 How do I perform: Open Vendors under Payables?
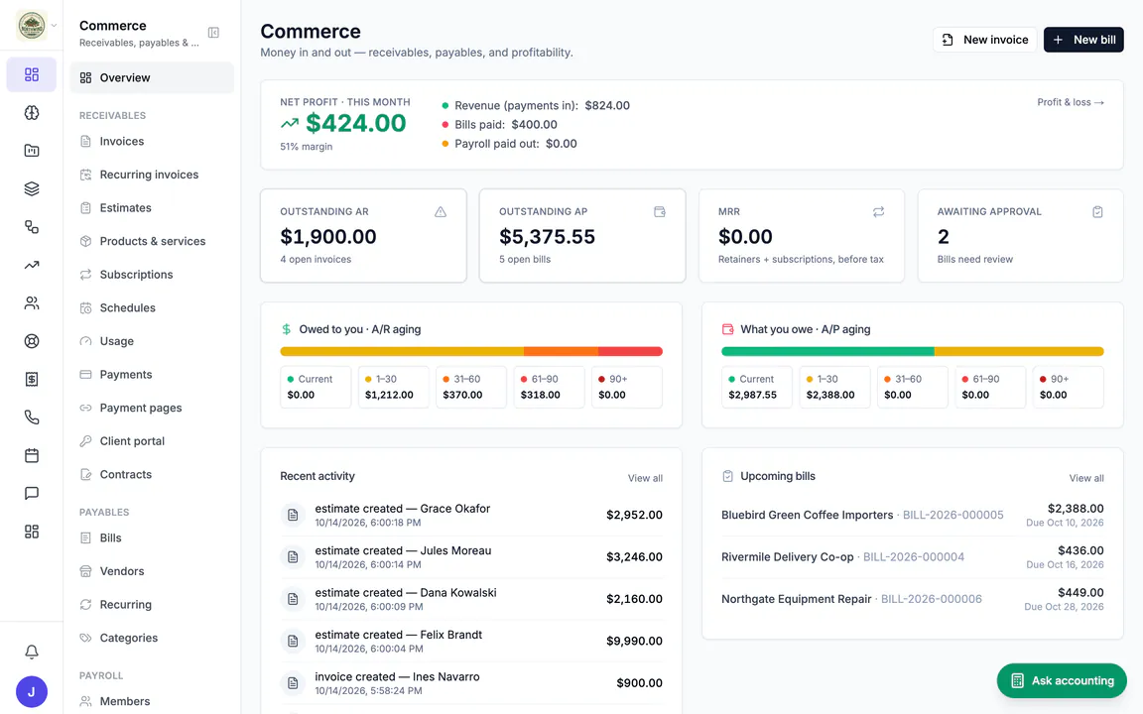click(x=152, y=571)
